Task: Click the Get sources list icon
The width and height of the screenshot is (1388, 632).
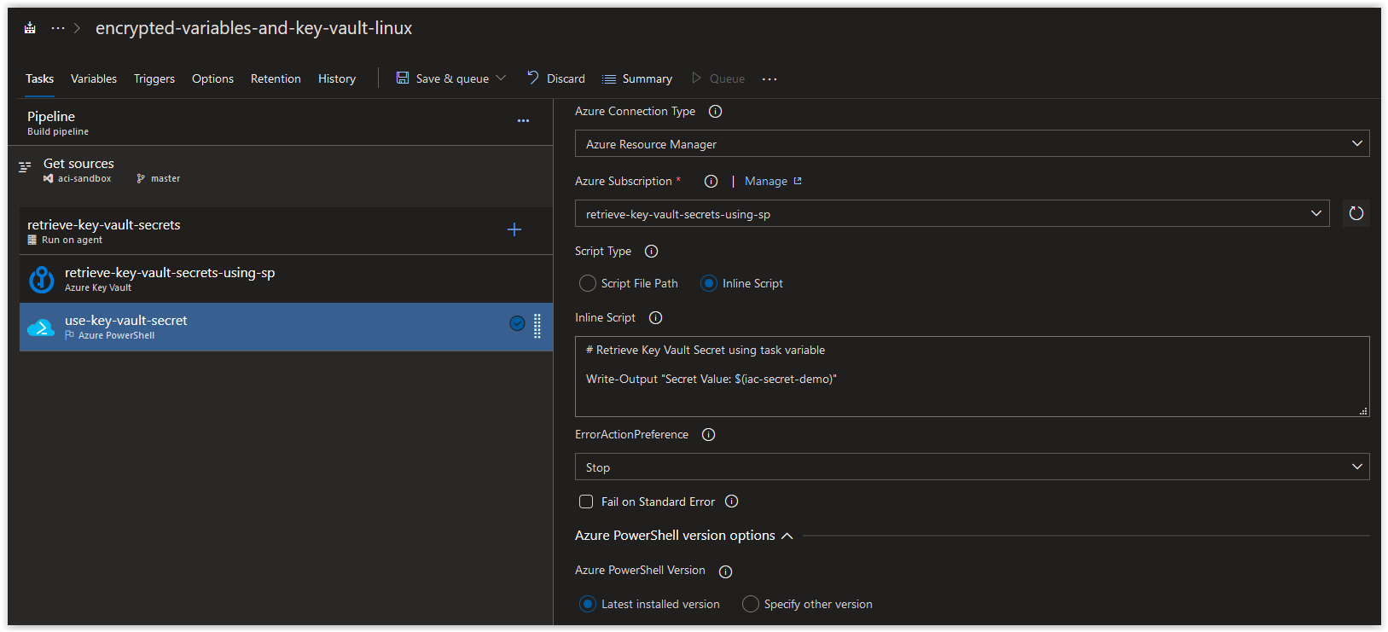Action: coord(26,167)
